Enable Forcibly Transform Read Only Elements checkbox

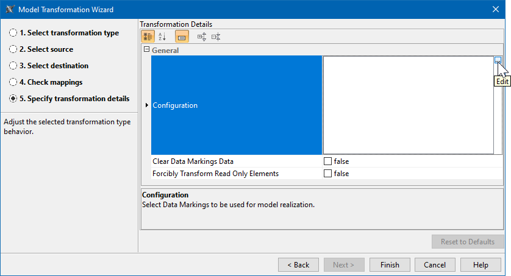(327, 174)
